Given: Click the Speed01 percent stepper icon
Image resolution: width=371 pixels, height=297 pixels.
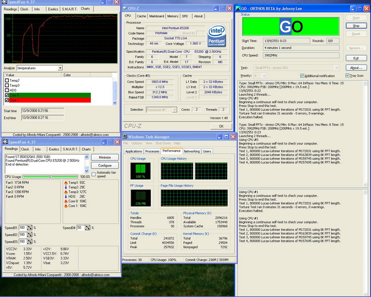Looking at the screenshot, I should (29, 228).
